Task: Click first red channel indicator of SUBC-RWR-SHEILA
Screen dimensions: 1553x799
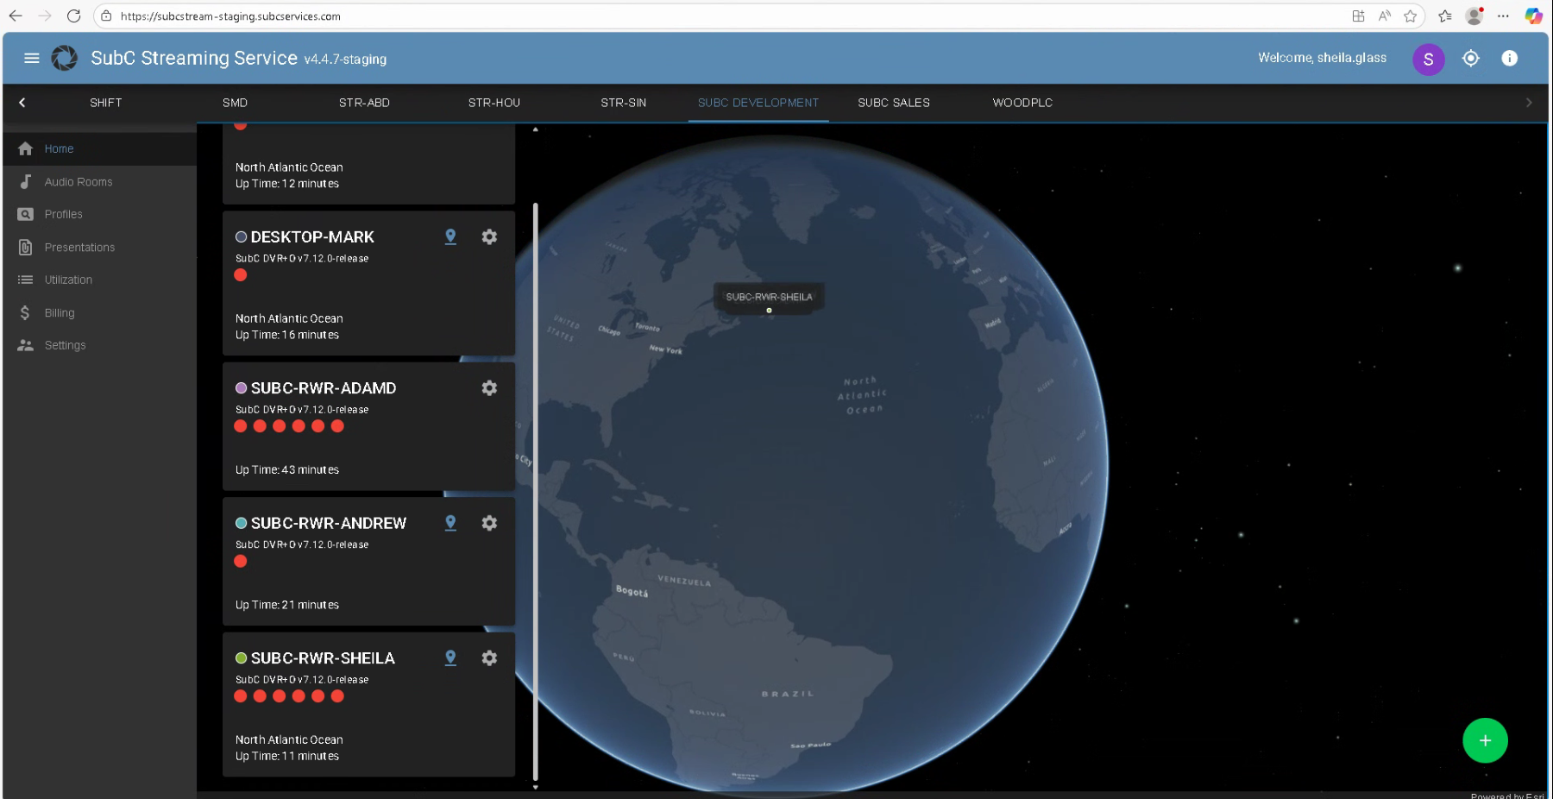Action: point(241,696)
